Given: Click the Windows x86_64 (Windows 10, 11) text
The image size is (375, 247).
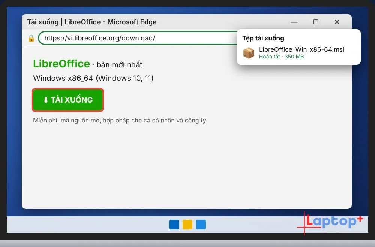Looking at the screenshot, I should (x=93, y=78).
